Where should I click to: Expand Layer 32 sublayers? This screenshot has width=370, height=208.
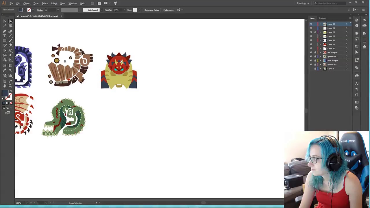pos(320,24)
